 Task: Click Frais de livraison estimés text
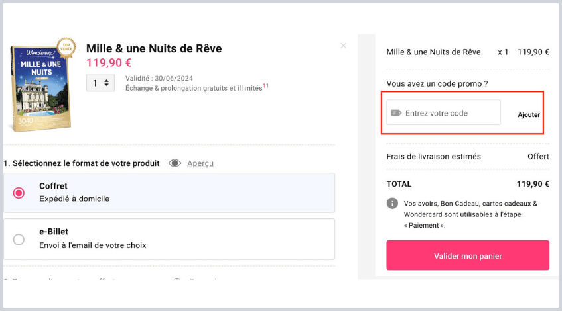(x=434, y=157)
